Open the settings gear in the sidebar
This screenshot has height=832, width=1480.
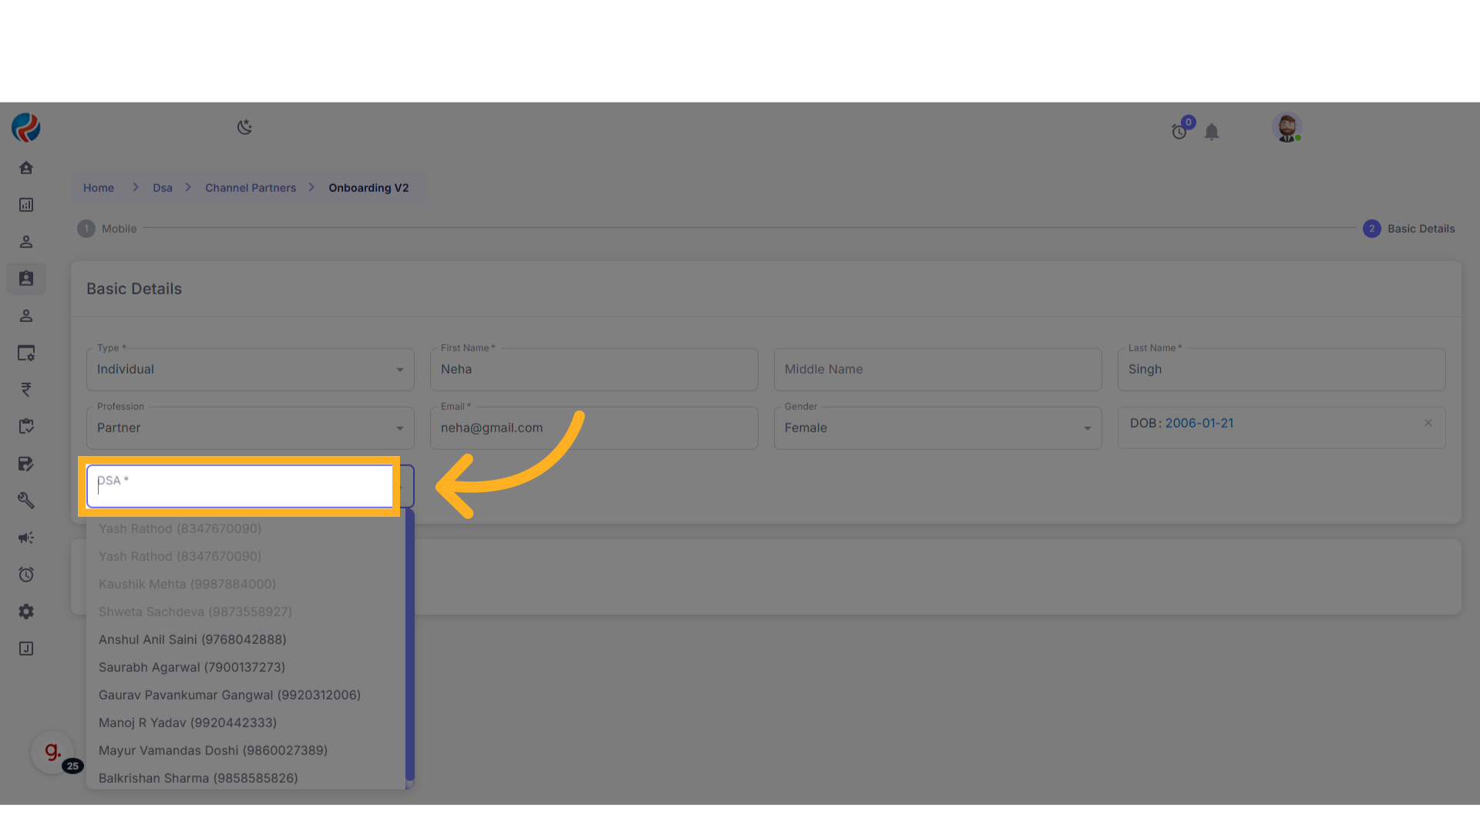click(x=26, y=612)
